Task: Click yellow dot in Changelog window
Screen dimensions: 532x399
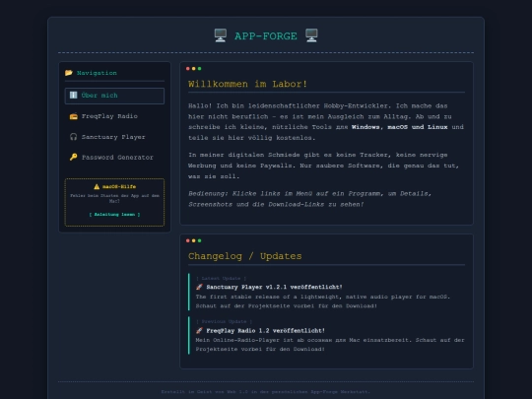Action: coord(194,240)
